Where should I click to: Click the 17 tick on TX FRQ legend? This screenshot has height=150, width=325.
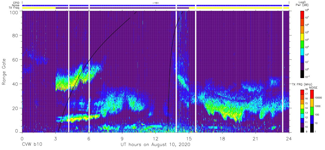306,94
